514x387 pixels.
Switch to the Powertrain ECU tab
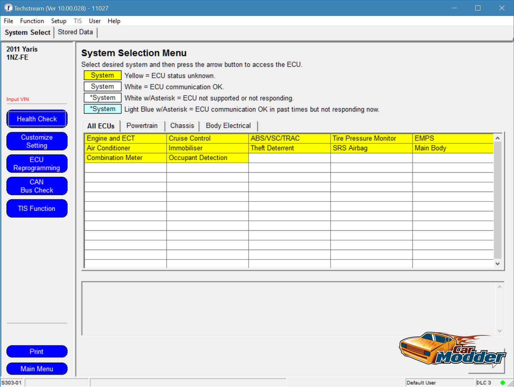pos(142,126)
